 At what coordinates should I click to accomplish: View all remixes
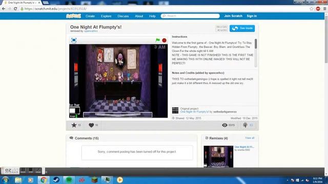click(250, 138)
